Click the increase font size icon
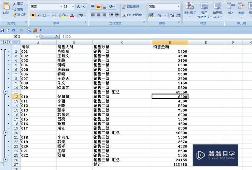252x170 pixels. coord(79,6)
